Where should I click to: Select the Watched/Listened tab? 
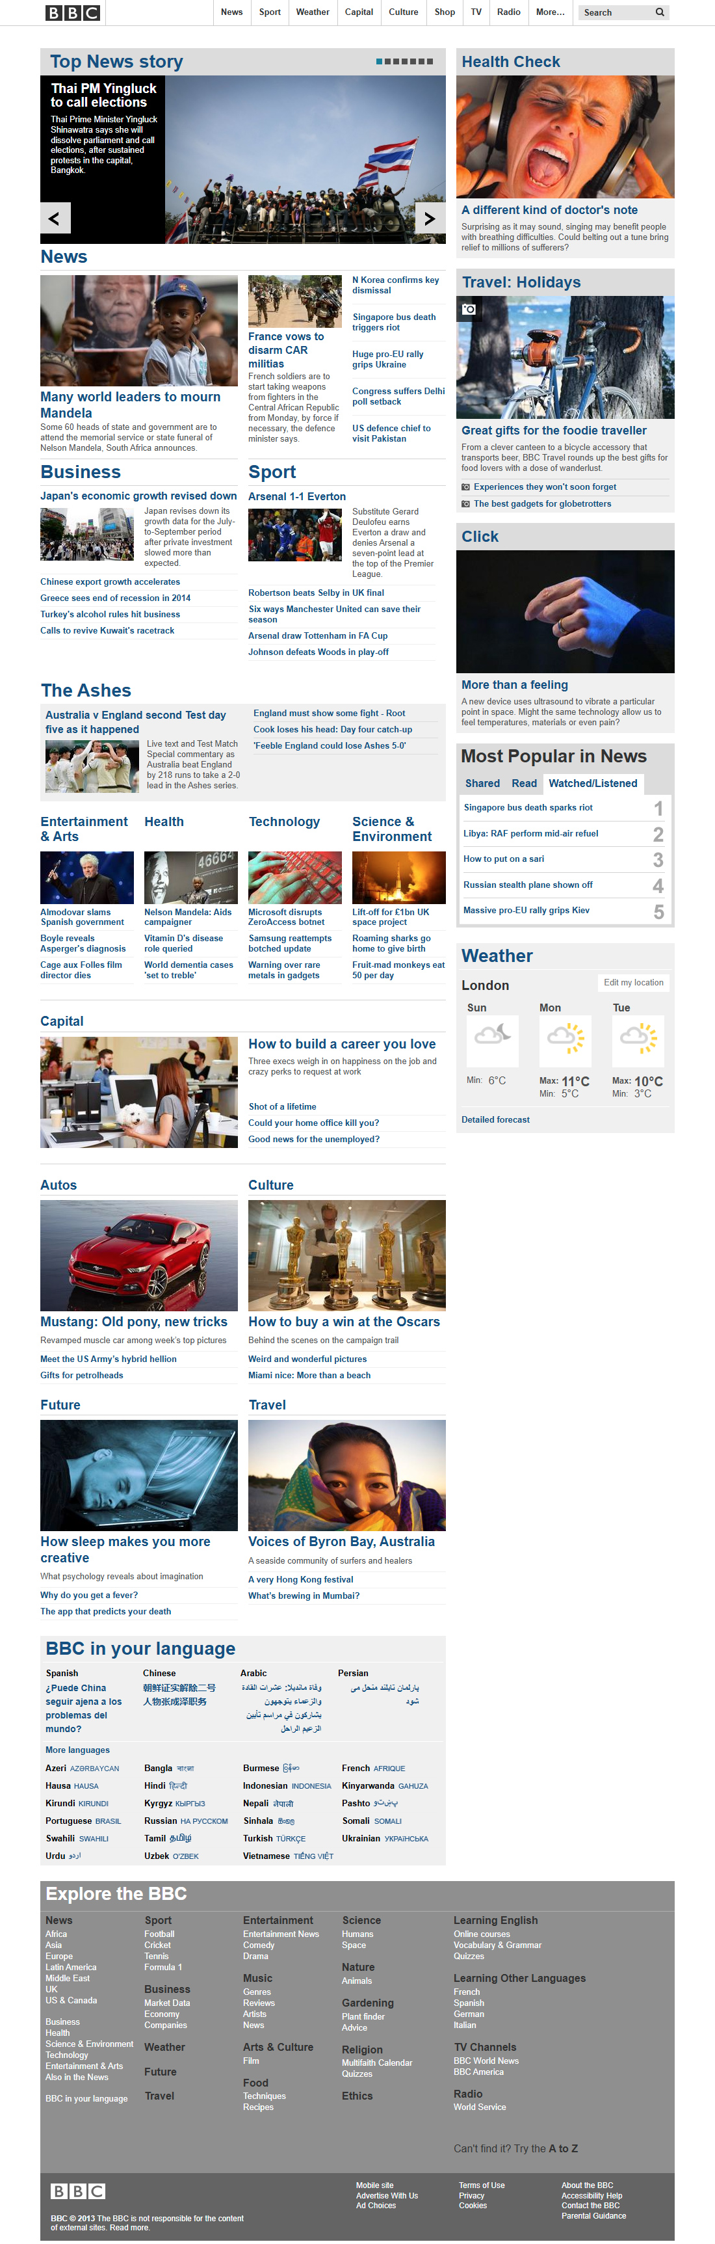pyautogui.click(x=593, y=783)
